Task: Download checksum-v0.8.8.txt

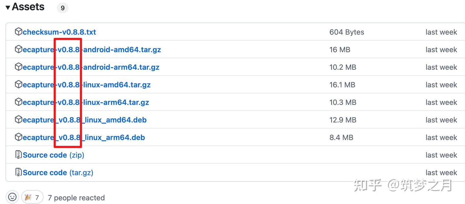Action: click(x=59, y=32)
